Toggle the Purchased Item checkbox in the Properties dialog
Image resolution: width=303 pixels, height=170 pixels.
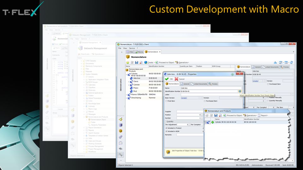[205, 101]
